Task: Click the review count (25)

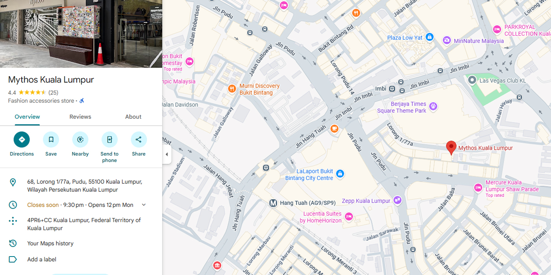Action: [x=53, y=93]
